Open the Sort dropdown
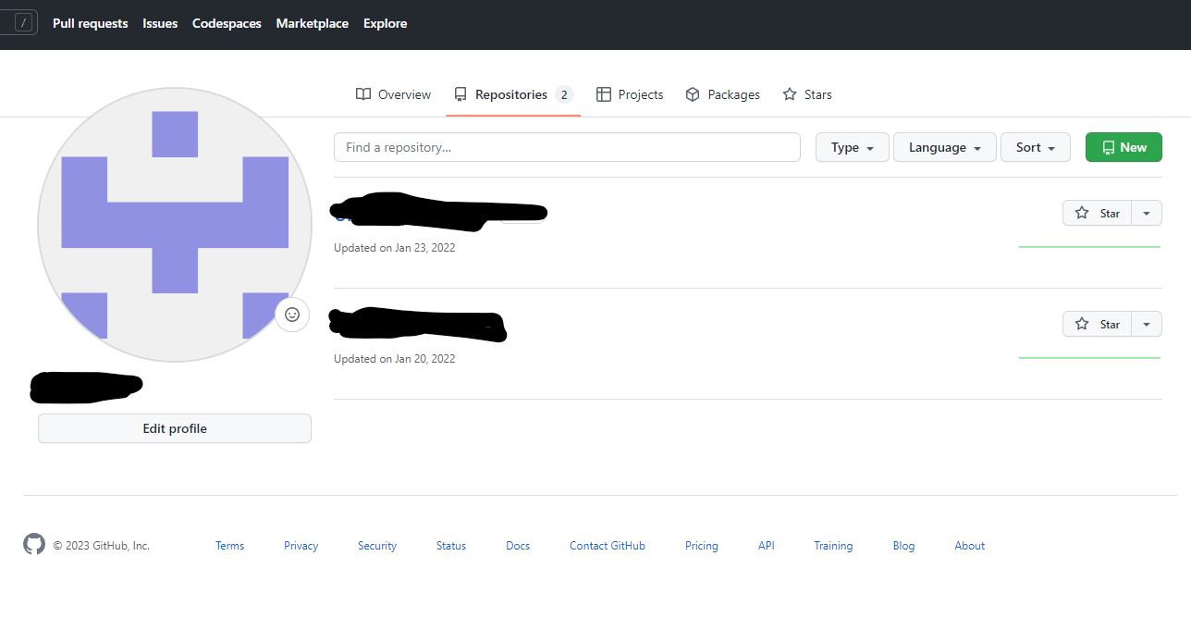1191x618 pixels. point(1036,147)
